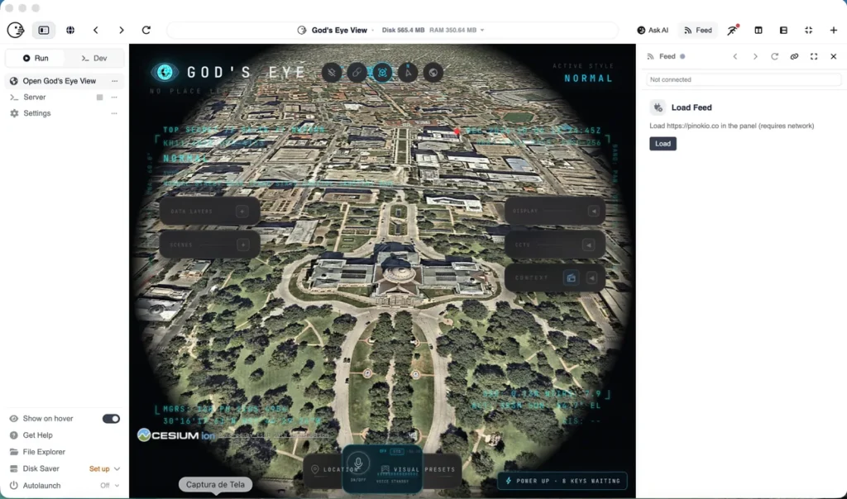Go forward with the top bar right arrow
847x499 pixels.
coord(122,31)
